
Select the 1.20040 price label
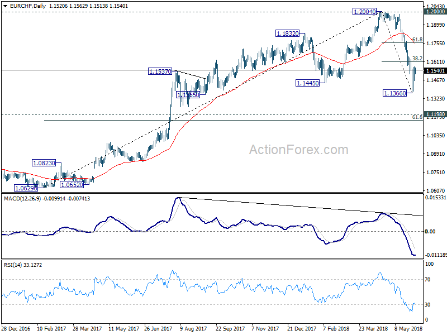click(365, 12)
